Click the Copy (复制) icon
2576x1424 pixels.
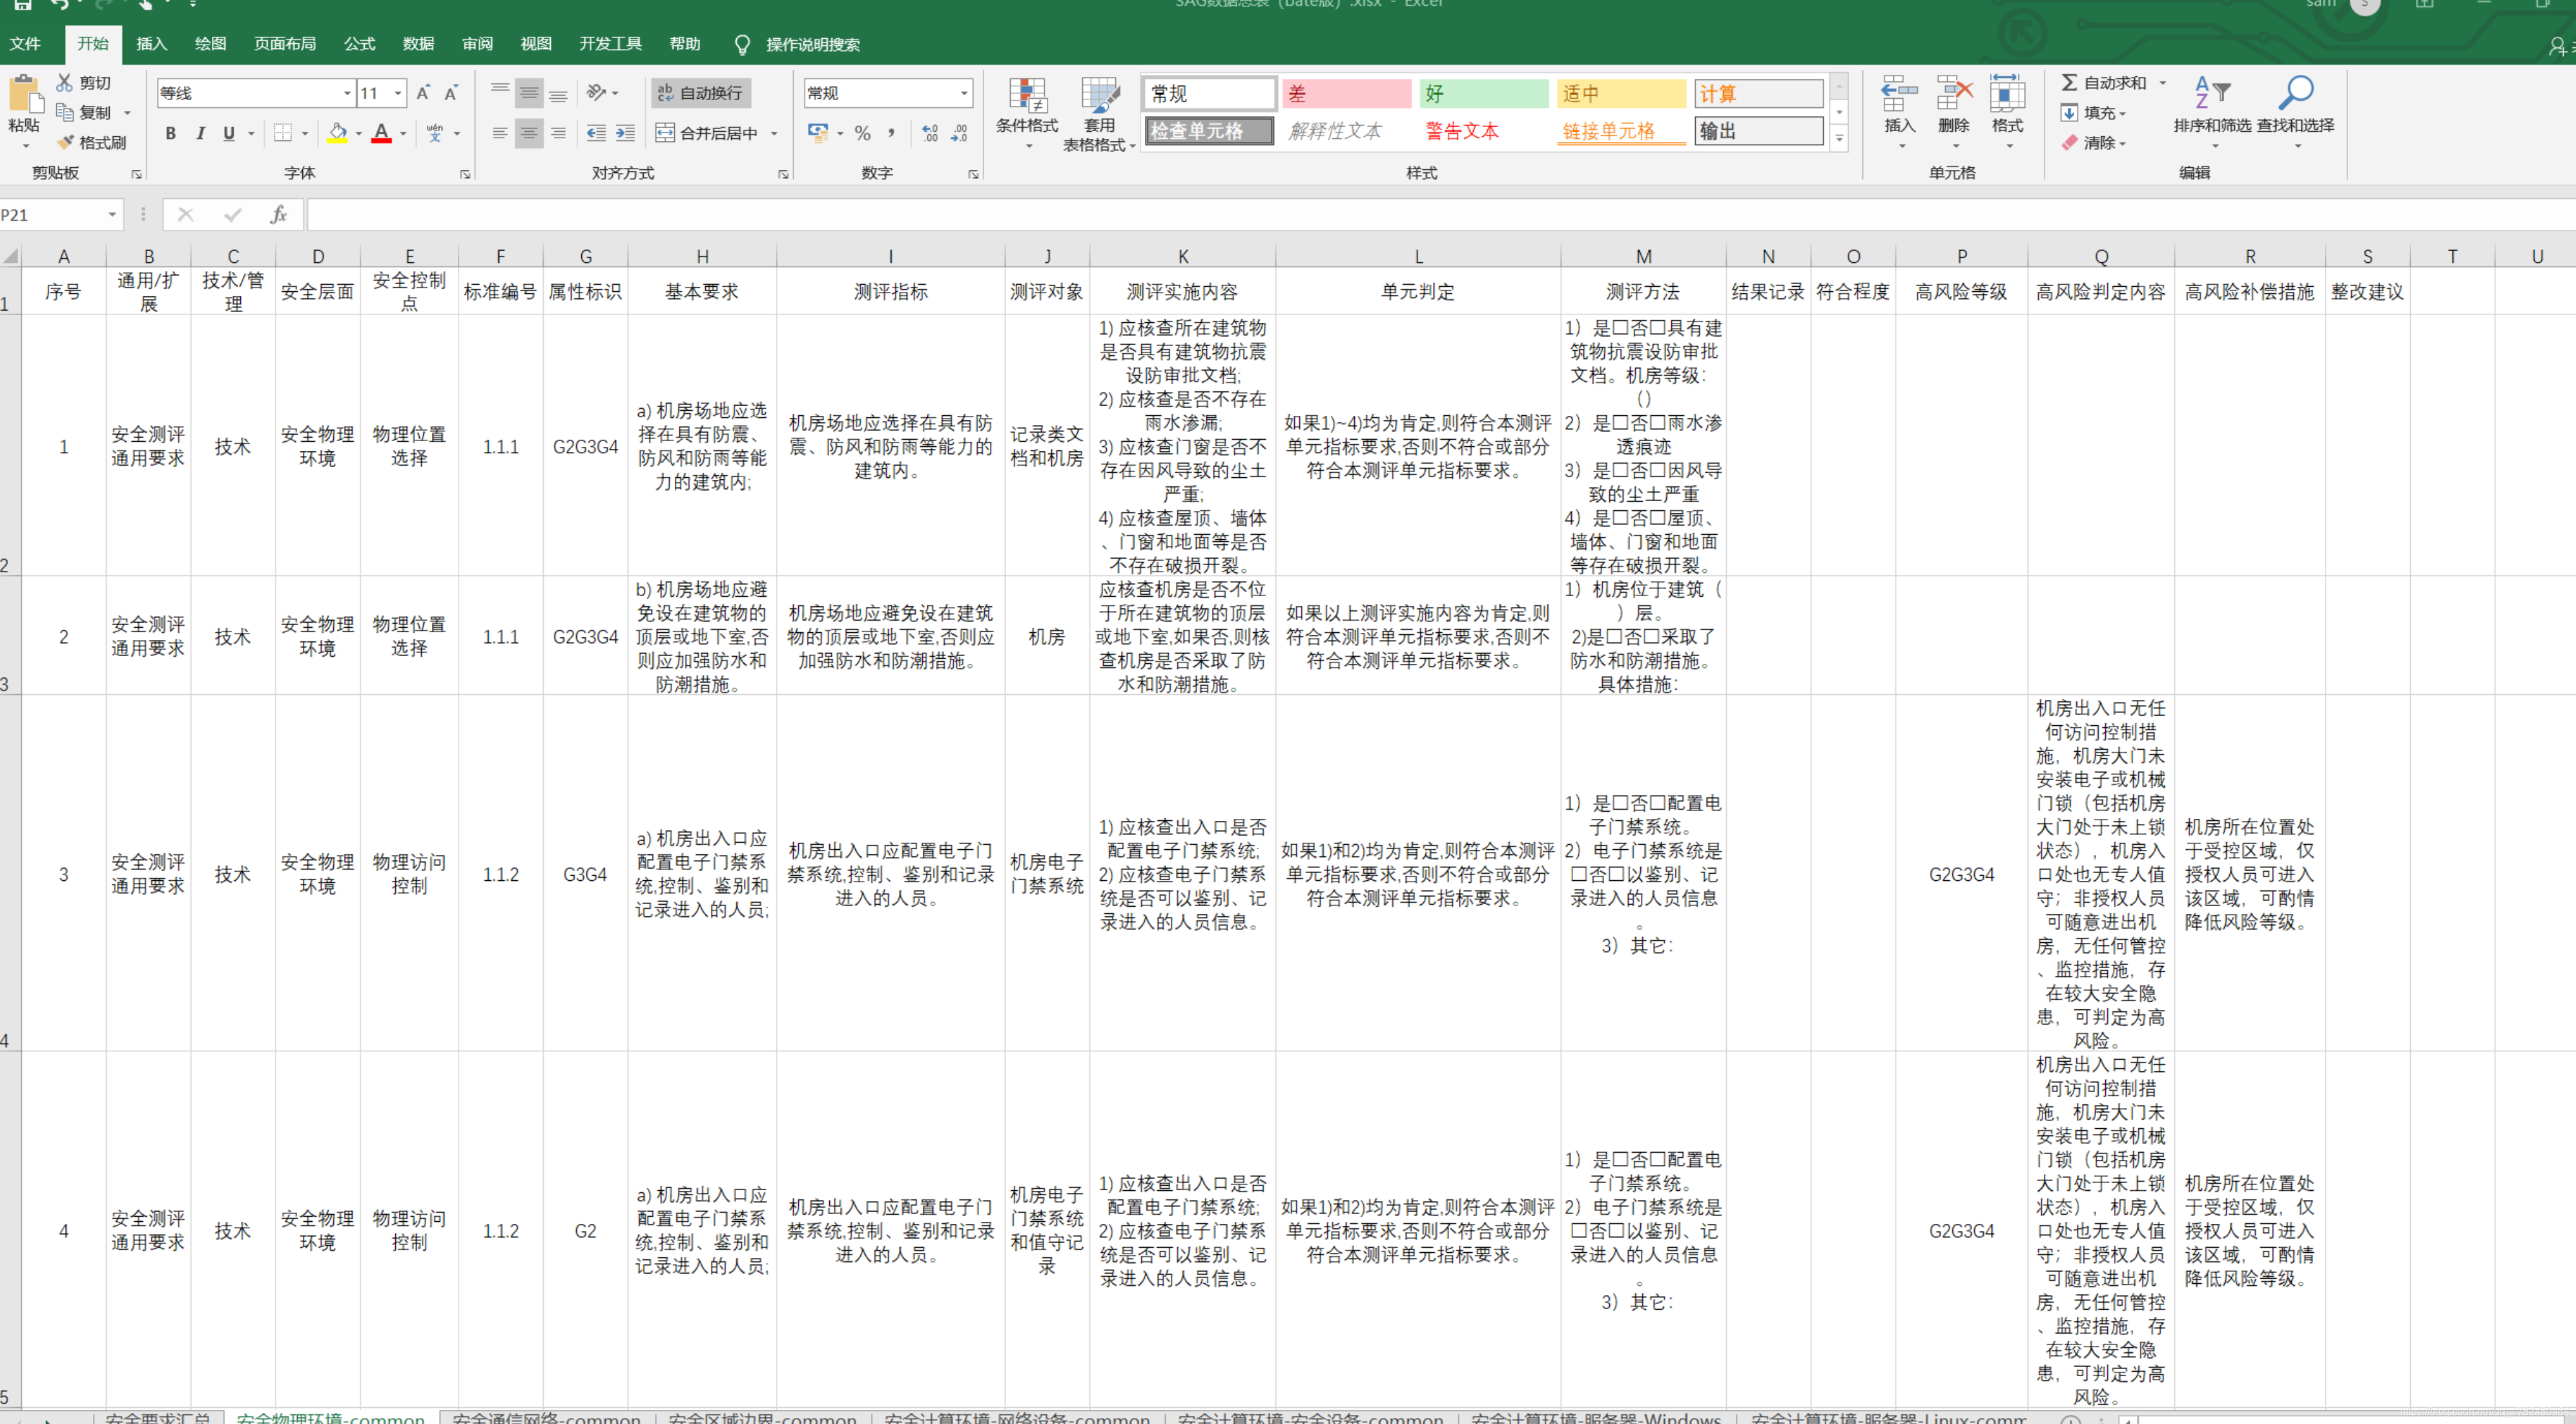(65, 112)
